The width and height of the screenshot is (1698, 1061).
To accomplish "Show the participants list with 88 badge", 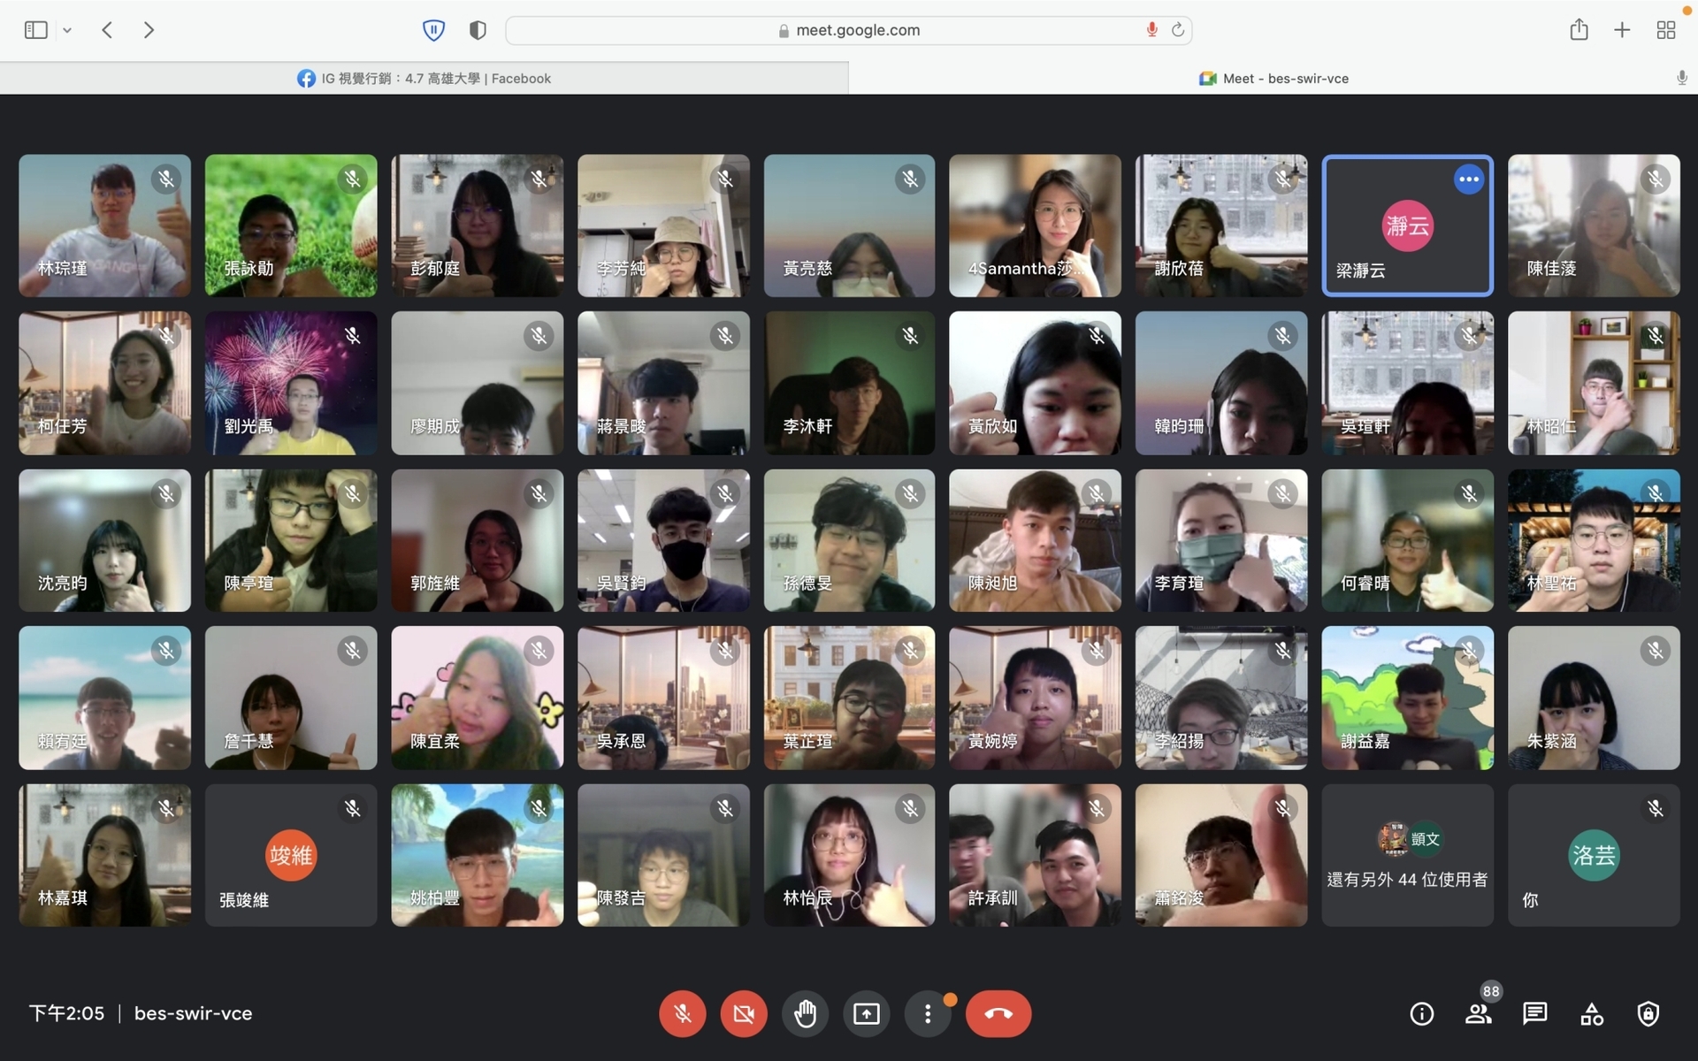I will tap(1479, 1013).
